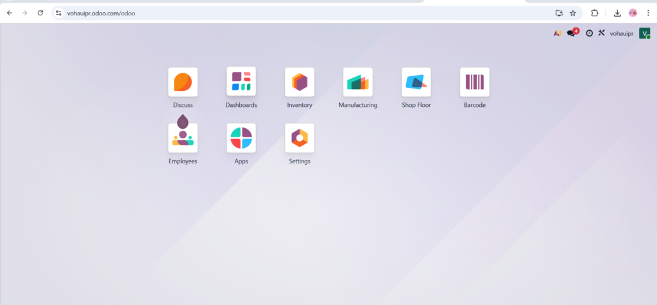
Task: Expand the green V user avatar menu
Action: 644,33
